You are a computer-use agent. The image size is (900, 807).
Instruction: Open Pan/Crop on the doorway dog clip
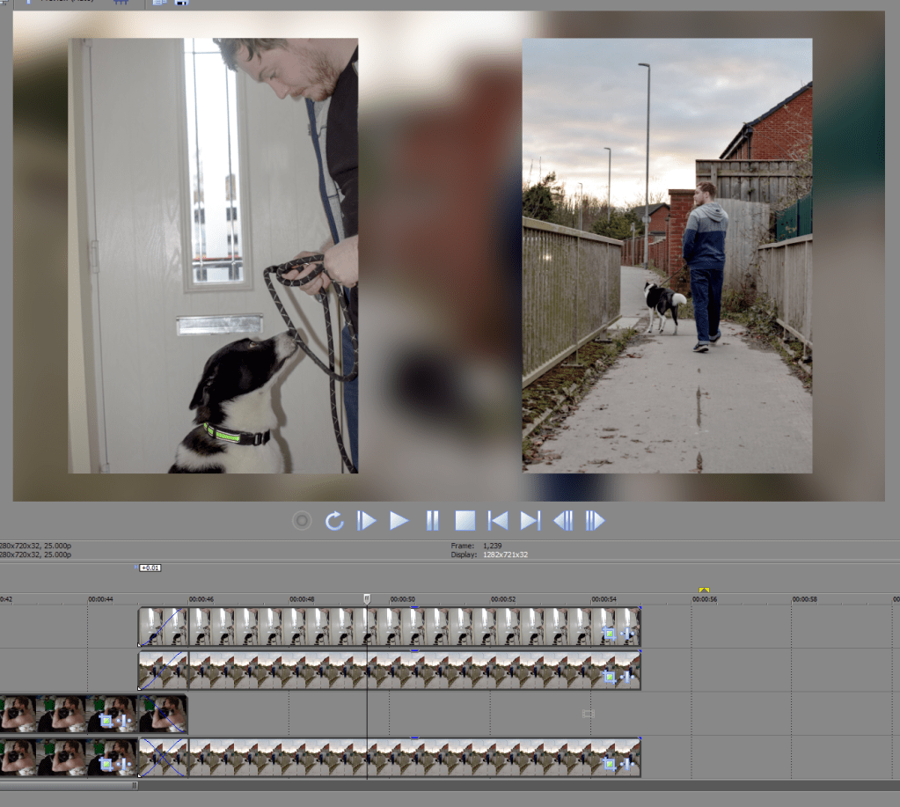610,631
